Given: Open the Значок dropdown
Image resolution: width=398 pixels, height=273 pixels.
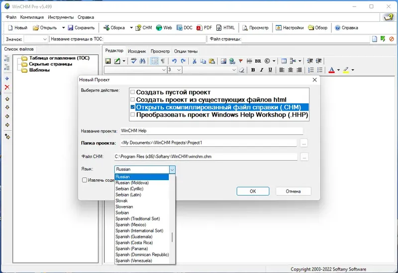Looking at the screenshot, I should pos(45,39).
